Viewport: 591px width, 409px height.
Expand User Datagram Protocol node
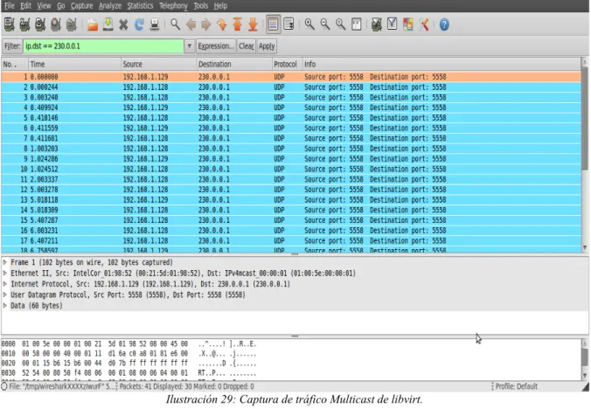click(5, 295)
